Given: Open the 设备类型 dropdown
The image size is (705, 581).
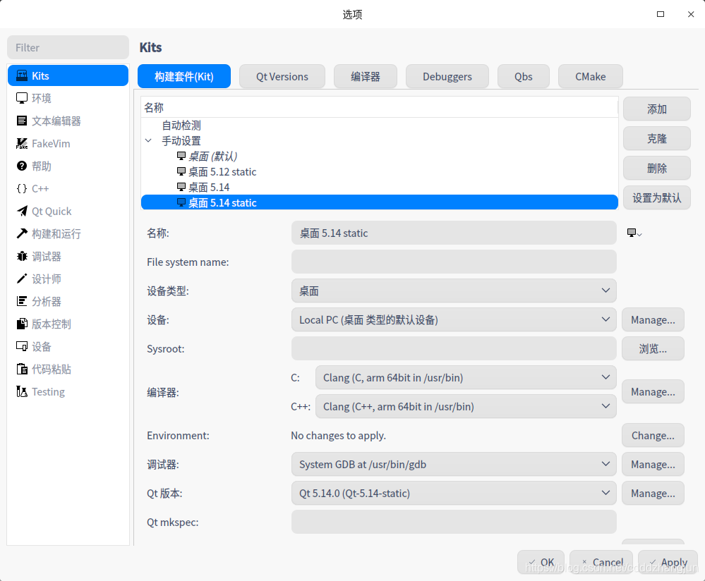Looking at the screenshot, I should click(x=454, y=290).
